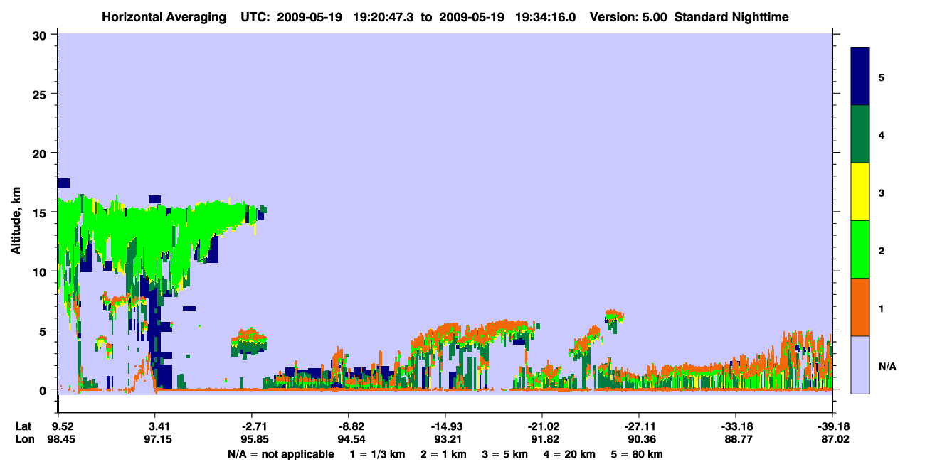This screenshot has width=925, height=474.
Task: Click the dark green level 4 legend swatch
Action: click(860, 134)
